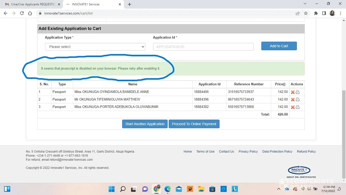346x195 pixels.
Task: Remove the OKUNUGA-PORTER application from cart
Action: (293, 107)
